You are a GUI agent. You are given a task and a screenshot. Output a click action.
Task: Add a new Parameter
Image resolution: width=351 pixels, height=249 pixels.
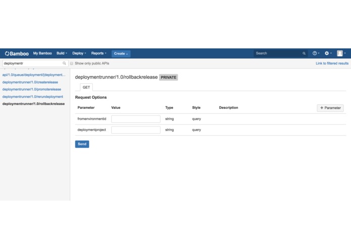(x=330, y=108)
